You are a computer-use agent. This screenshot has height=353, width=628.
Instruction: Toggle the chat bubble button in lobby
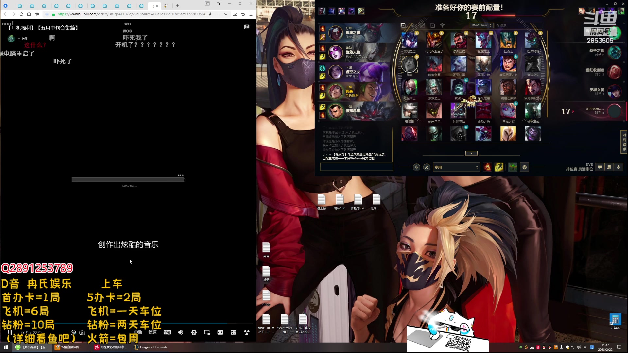click(600, 167)
